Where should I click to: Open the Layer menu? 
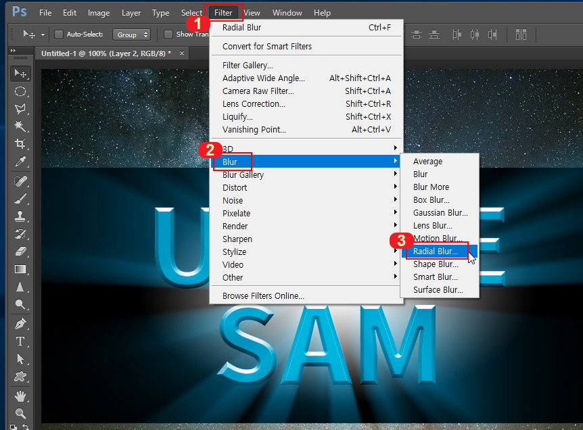pos(131,13)
